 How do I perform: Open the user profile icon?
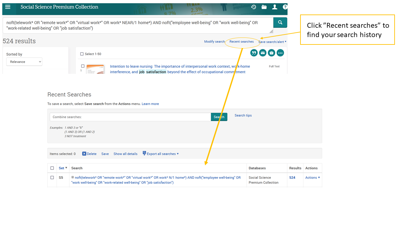point(275,7)
